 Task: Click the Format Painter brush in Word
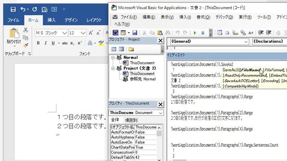(26, 45)
